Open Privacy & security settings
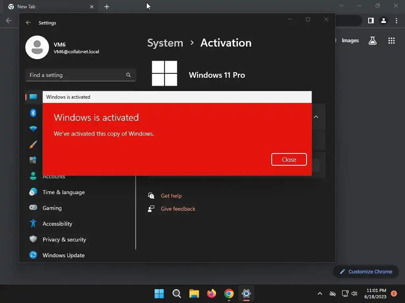This screenshot has height=303, width=405. (64, 239)
